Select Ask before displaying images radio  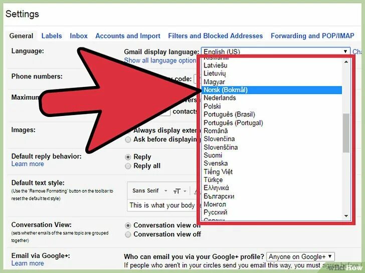(x=128, y=140)
